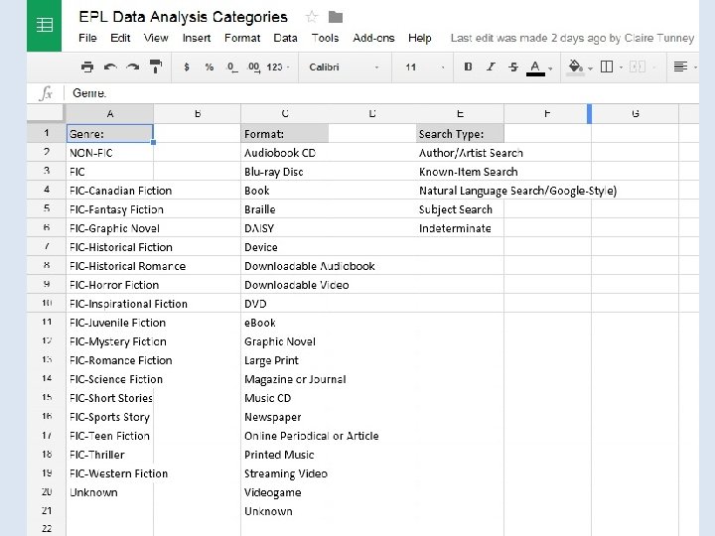The height and width of the screenshot is (536, 715).
Task: Open the last edit revision history link
Action: pos(572,38)
